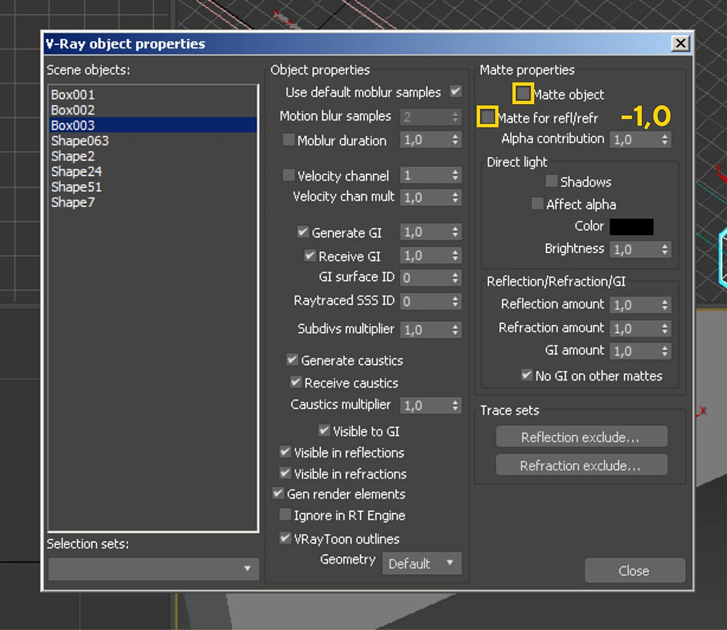Image resolution: width=727 pixels, height=630 pixels.
Task: Toggle the Receive GI checkbox
Action: pos(310,255)
